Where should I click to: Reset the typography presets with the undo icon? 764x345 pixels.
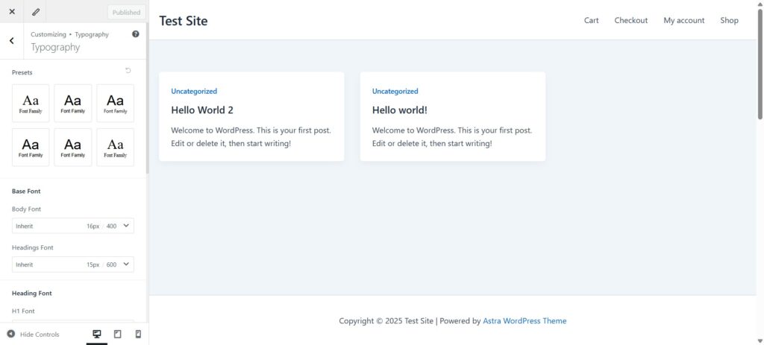point(128,71)
